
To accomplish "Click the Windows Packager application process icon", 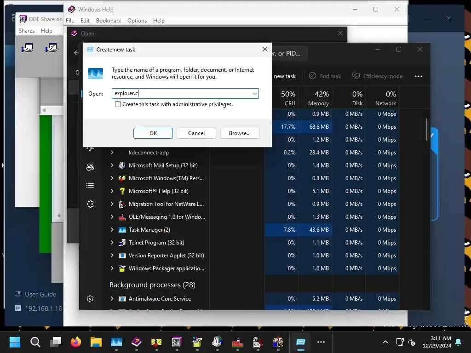I will point(122,268).
